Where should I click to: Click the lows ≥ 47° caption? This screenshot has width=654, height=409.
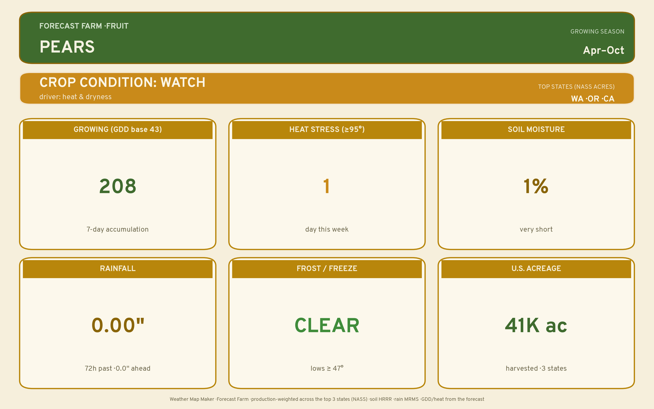(x=327, y=369)
